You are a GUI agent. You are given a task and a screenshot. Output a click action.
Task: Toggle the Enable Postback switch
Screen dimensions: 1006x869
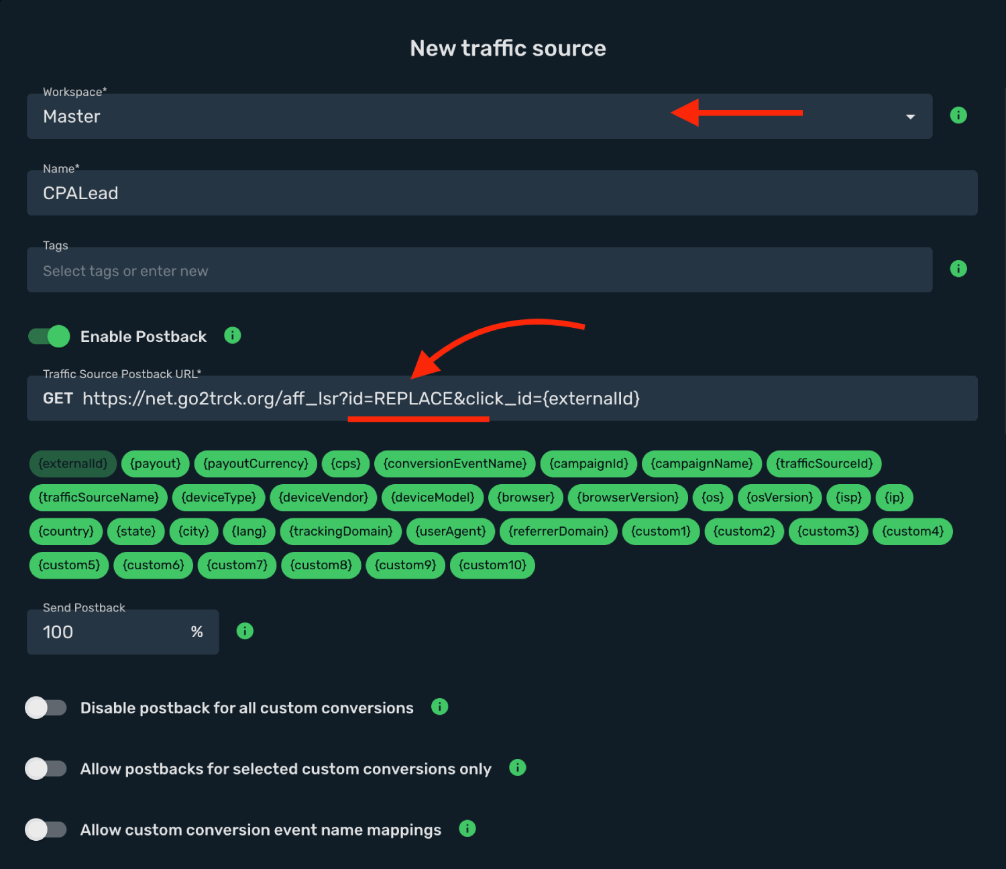49,336
